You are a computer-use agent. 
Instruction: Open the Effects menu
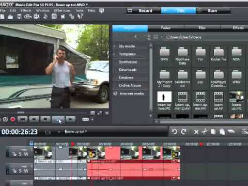click(26, 11)
